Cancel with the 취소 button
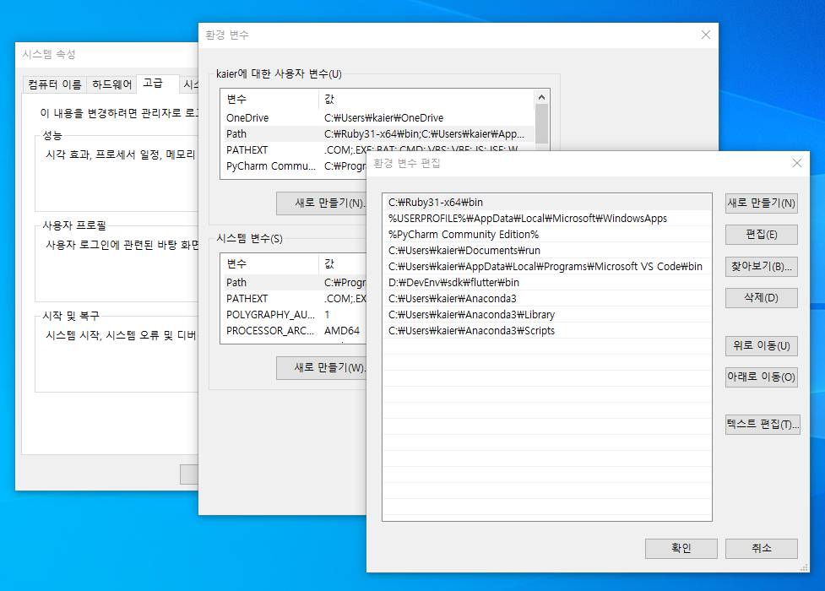Viewport: 825px width, 591px height. click(x=761, y=548)
